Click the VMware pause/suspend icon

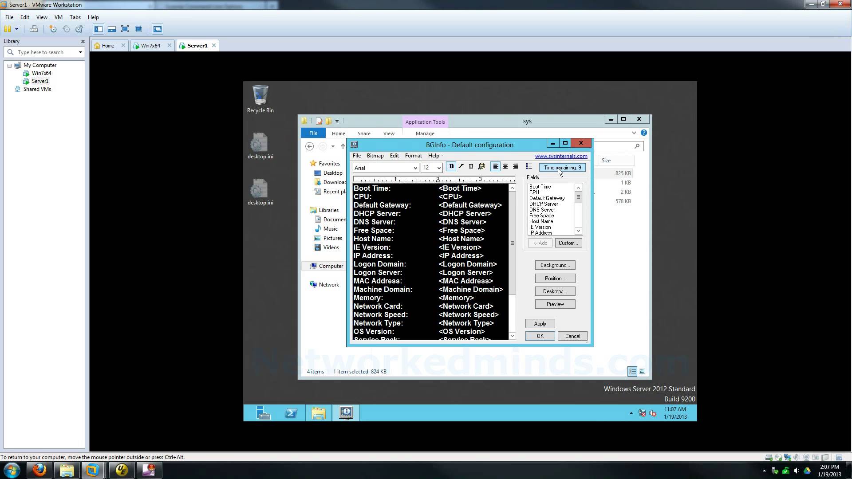point(7,29)
